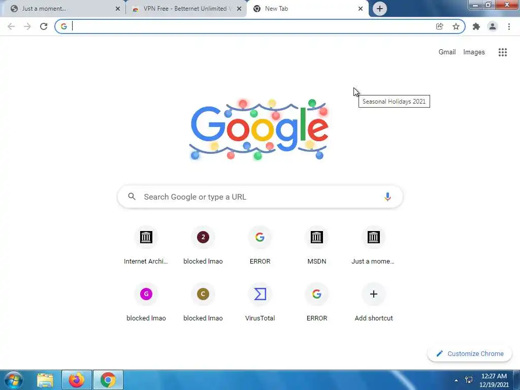The height and width of the screenshot is (390, 520).
Task: Open the Images link
Action: pos(474,52)
